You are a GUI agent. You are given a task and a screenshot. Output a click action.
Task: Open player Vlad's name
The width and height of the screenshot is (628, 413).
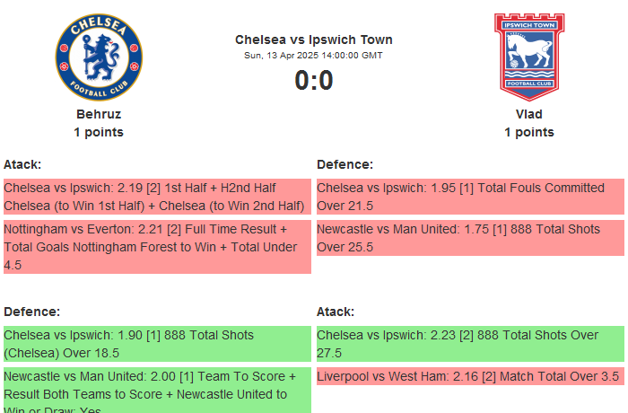[529, 114]
